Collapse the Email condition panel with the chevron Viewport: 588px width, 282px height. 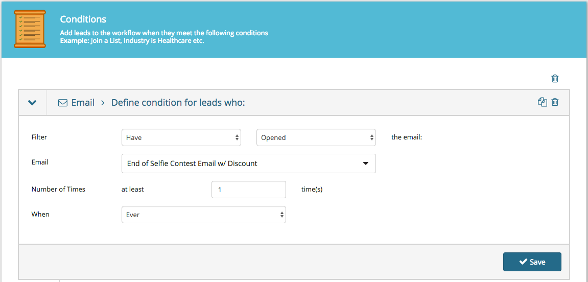(32, 102)
